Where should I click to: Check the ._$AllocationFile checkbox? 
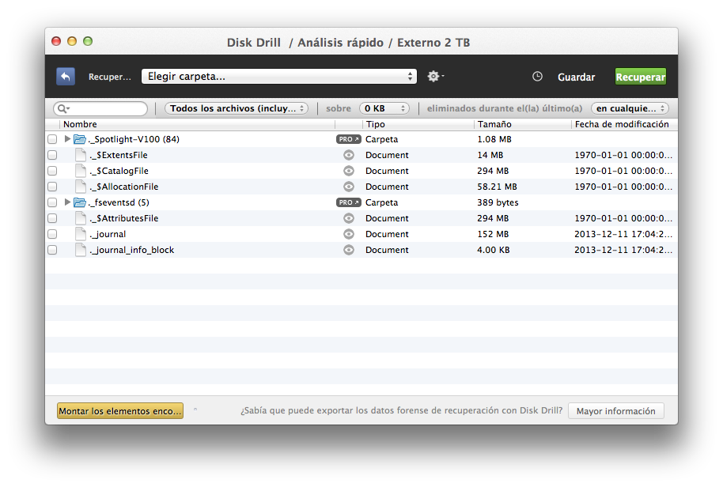coord(52,187)
